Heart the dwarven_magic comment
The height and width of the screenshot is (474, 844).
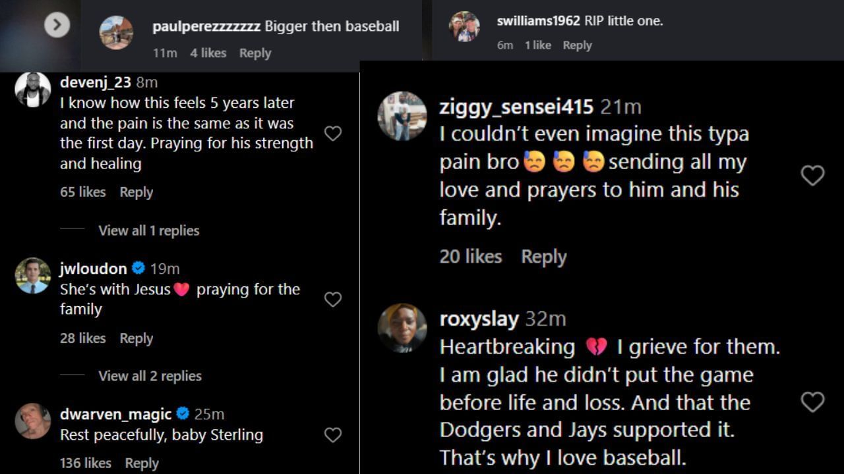(333, 434)
